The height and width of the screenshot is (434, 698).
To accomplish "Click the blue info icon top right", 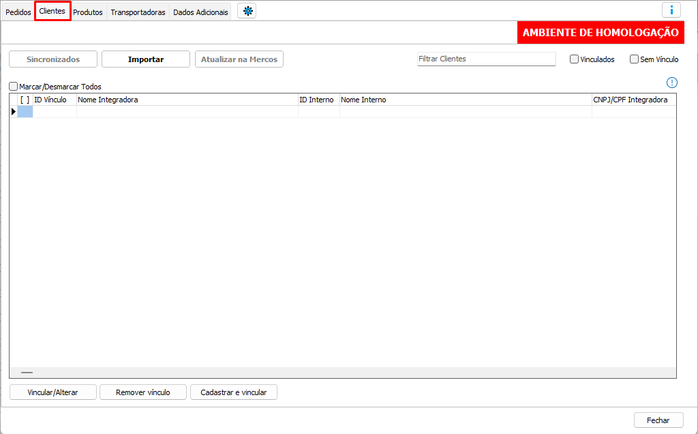I will pos(671,10).
